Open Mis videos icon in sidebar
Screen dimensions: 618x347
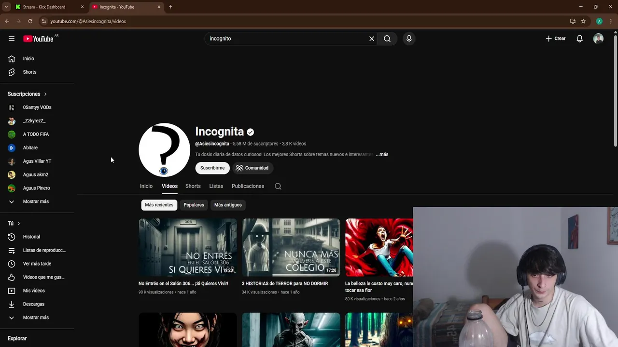[12, 291]
